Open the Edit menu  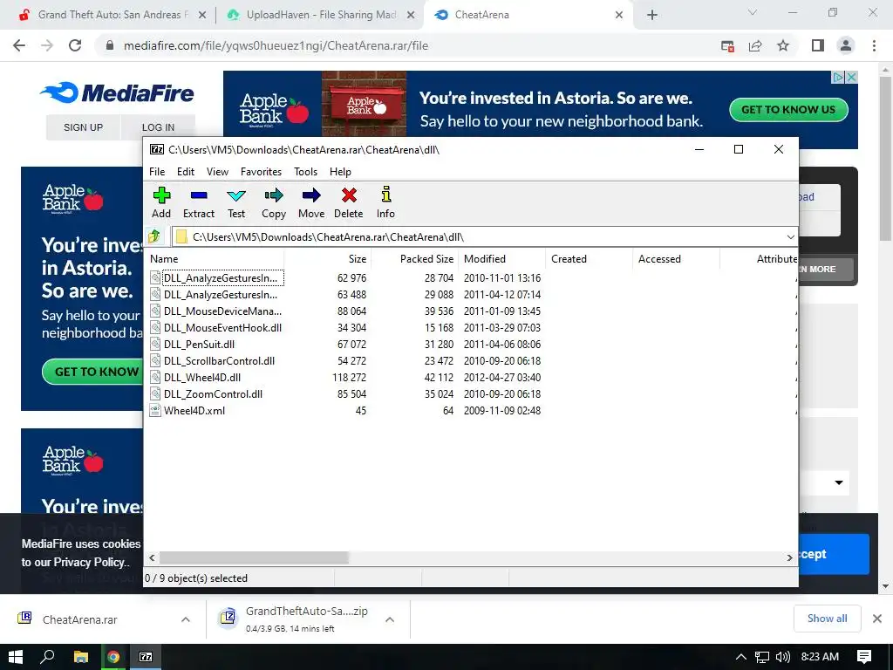coord(186,172)
